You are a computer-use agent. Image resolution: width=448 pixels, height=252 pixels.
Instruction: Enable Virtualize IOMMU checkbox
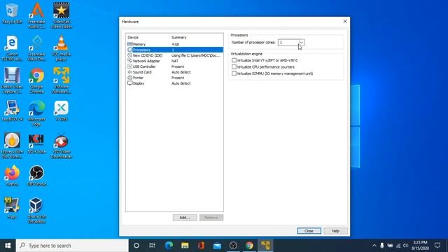234,73
